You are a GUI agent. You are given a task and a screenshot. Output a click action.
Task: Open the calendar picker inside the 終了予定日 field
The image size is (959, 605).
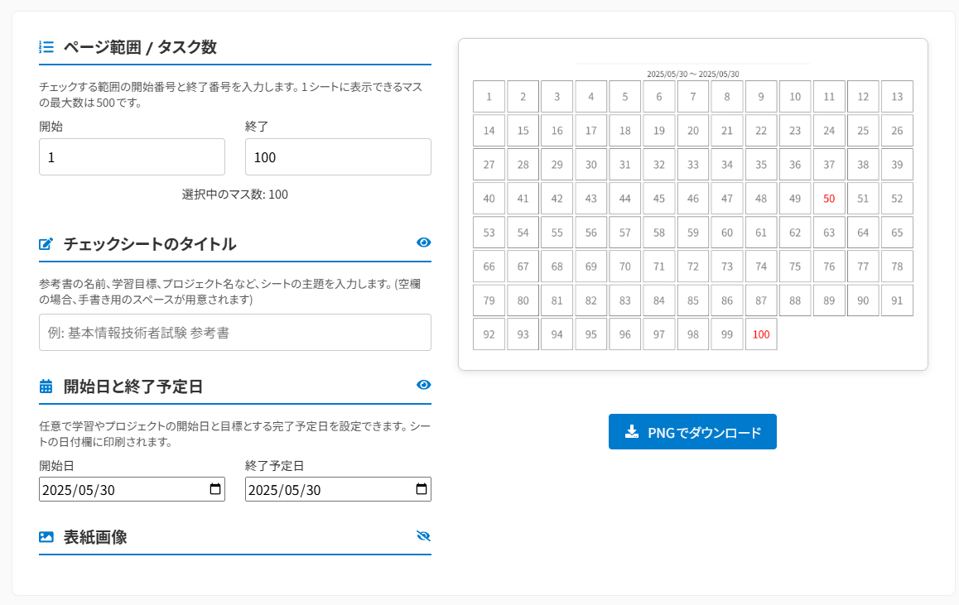click(423, 489)
